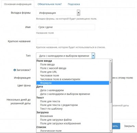The width and height of the screenshot is (137, 133).
Task: Open the Подсказка tab
Action: [x=74, y=4]
